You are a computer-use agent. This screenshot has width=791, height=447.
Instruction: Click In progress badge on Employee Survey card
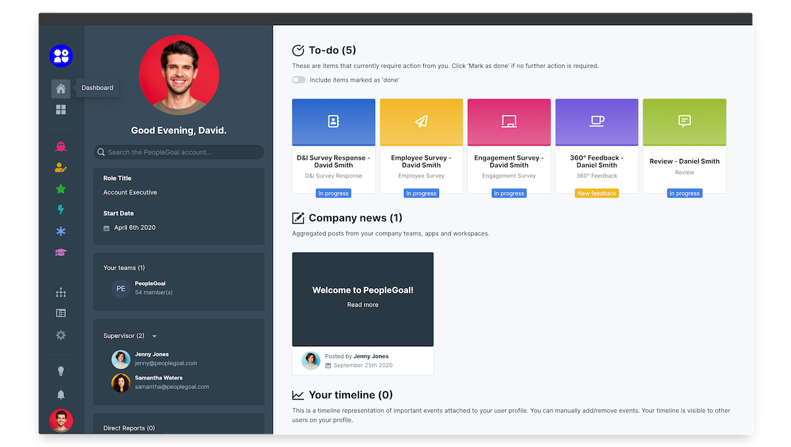(421, 193)
